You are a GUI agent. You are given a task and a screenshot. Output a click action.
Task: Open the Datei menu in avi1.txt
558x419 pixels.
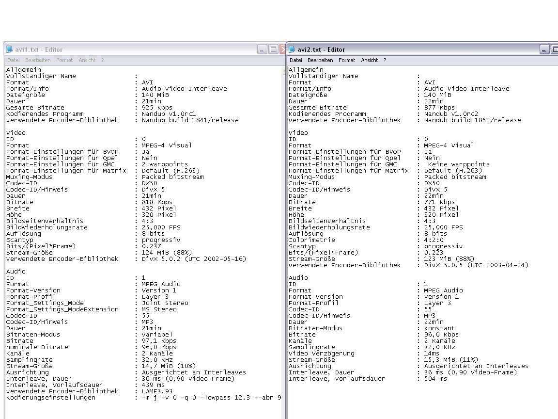(x=13, y=60)
